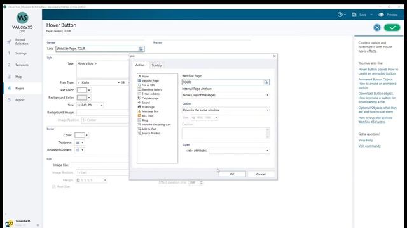Select the Print Page action
The image size is (407, 228).
tap(146, 107)
